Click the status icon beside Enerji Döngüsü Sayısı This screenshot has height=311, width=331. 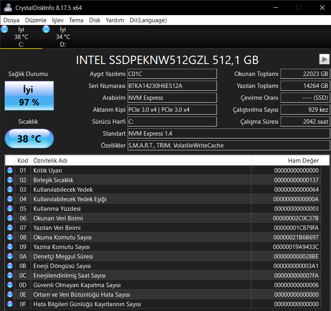coord(10,266)
